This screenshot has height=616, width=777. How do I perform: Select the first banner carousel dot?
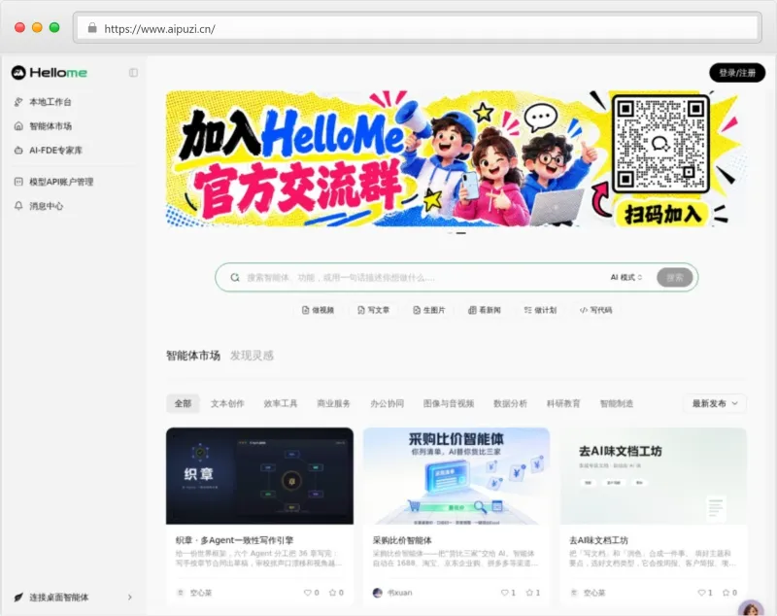pyautogui.click(x=450, y=233)
